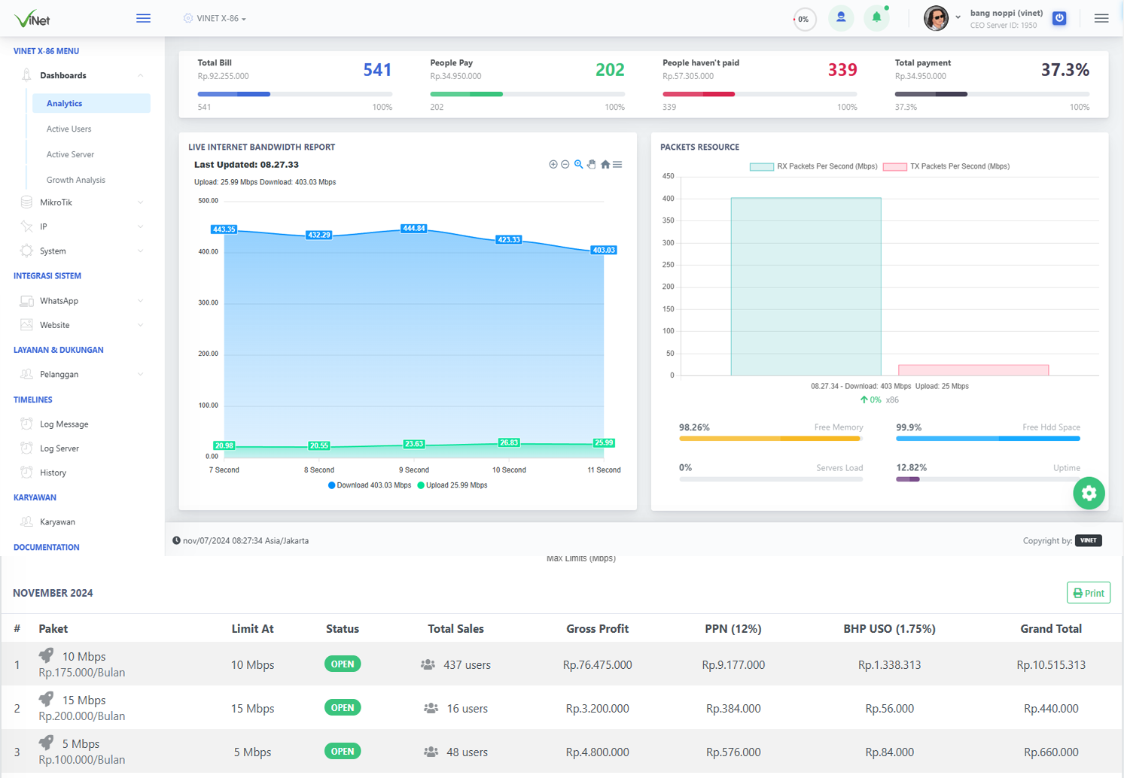This screenshot has width=1124, height=778.
Task: Click the ViNet logo
Action: tap(32, 18)
